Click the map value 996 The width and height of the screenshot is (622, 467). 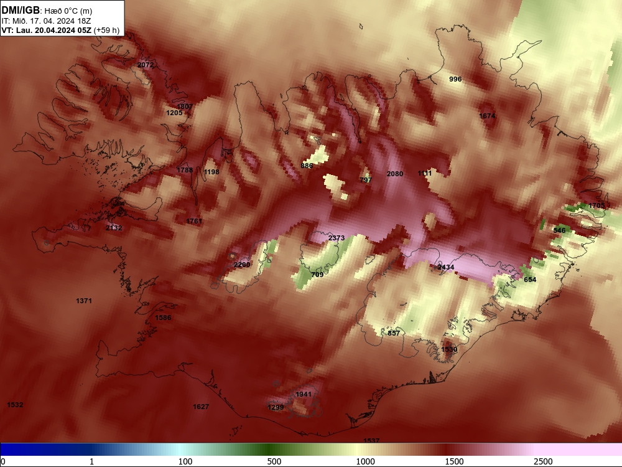455,79
